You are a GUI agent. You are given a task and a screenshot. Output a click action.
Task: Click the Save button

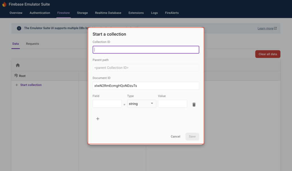(192, 136)
